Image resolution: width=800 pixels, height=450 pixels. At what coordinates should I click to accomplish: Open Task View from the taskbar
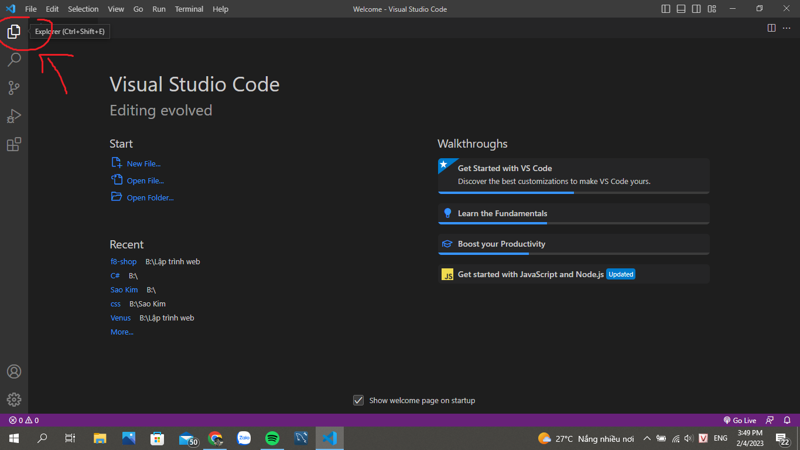70,438
